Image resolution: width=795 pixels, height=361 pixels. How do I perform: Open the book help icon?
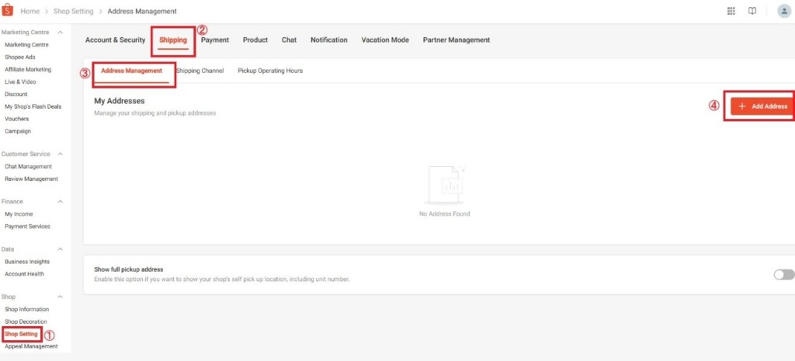coord(752,11)
